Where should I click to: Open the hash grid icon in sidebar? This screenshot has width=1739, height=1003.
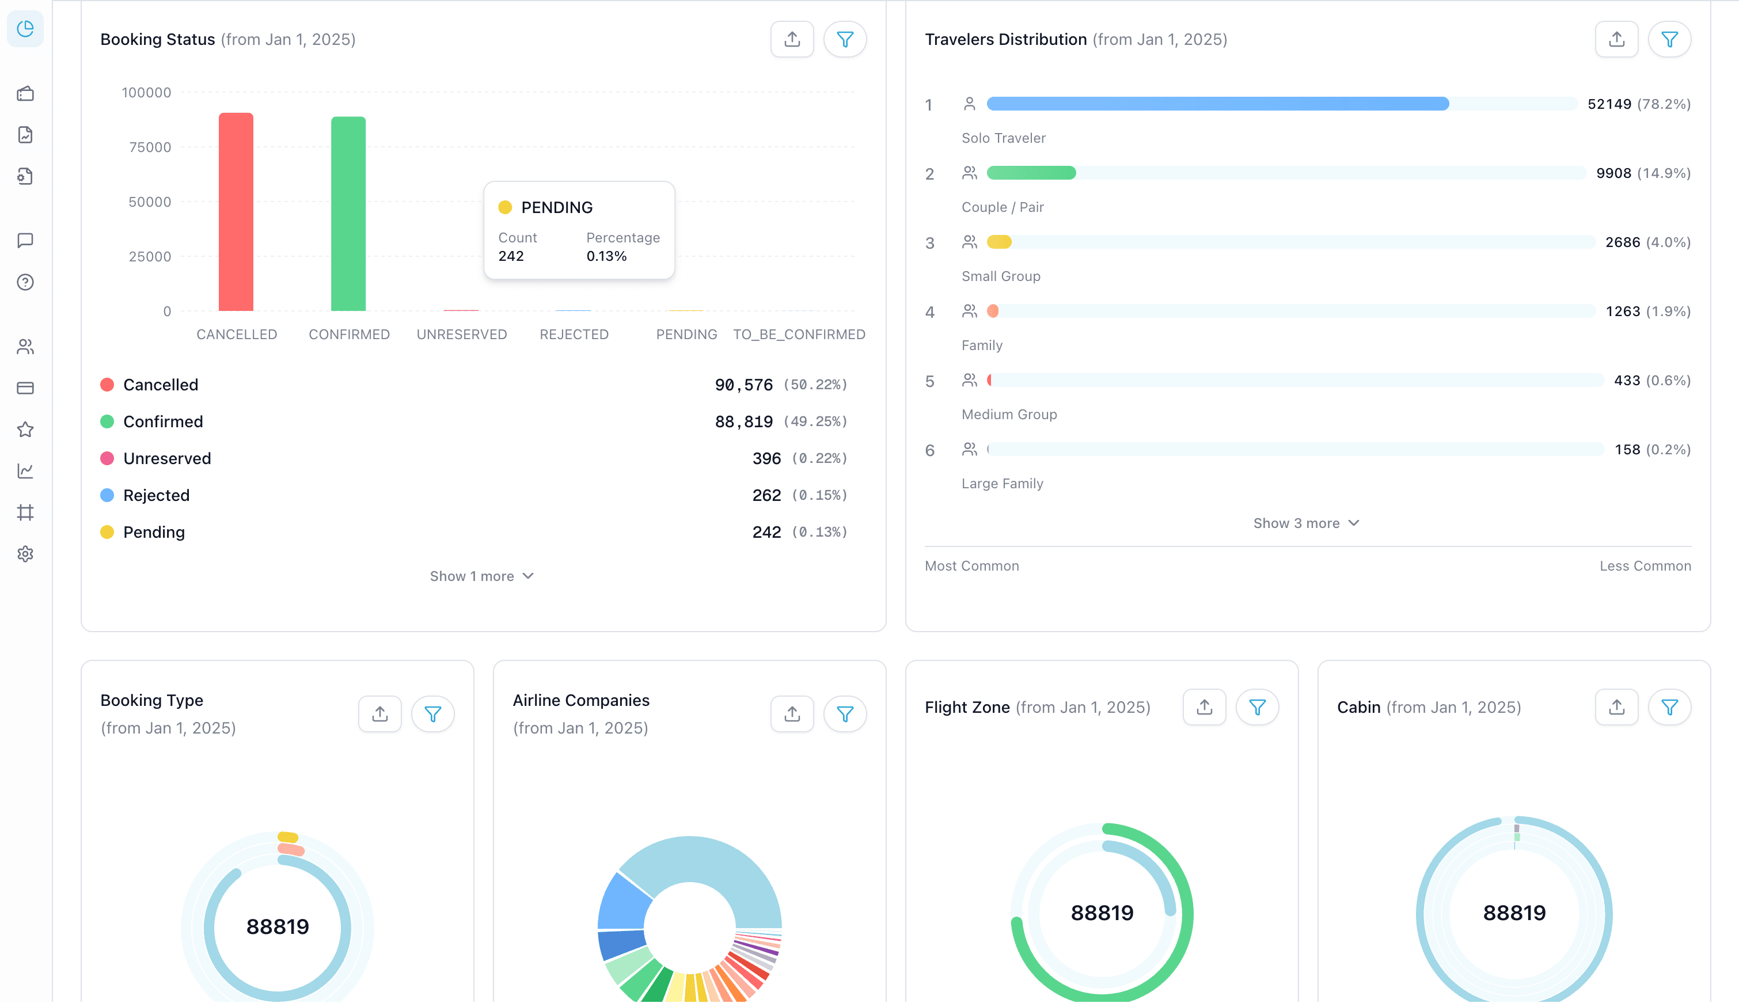click(x=25, y=512)
